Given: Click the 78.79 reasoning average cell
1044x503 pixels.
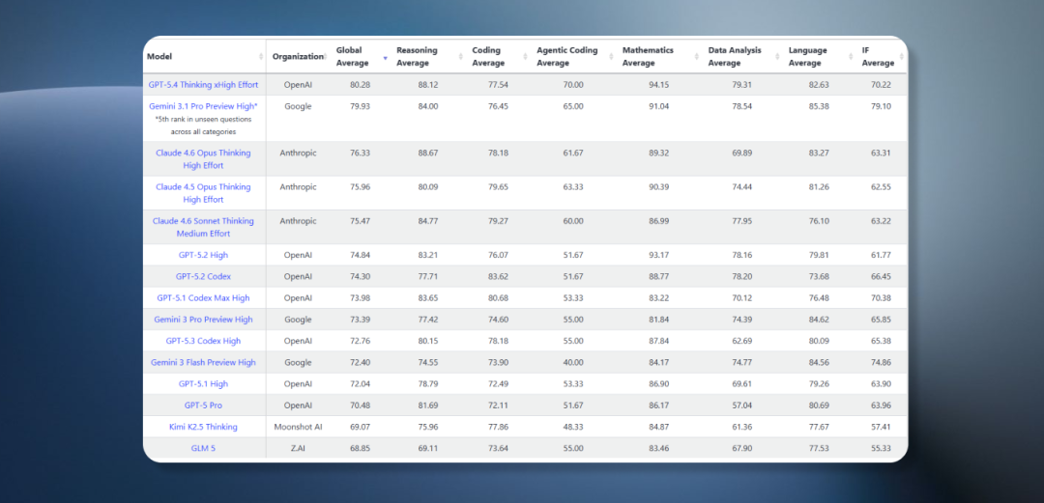Looking at the screenshot, I should point(428,384).
